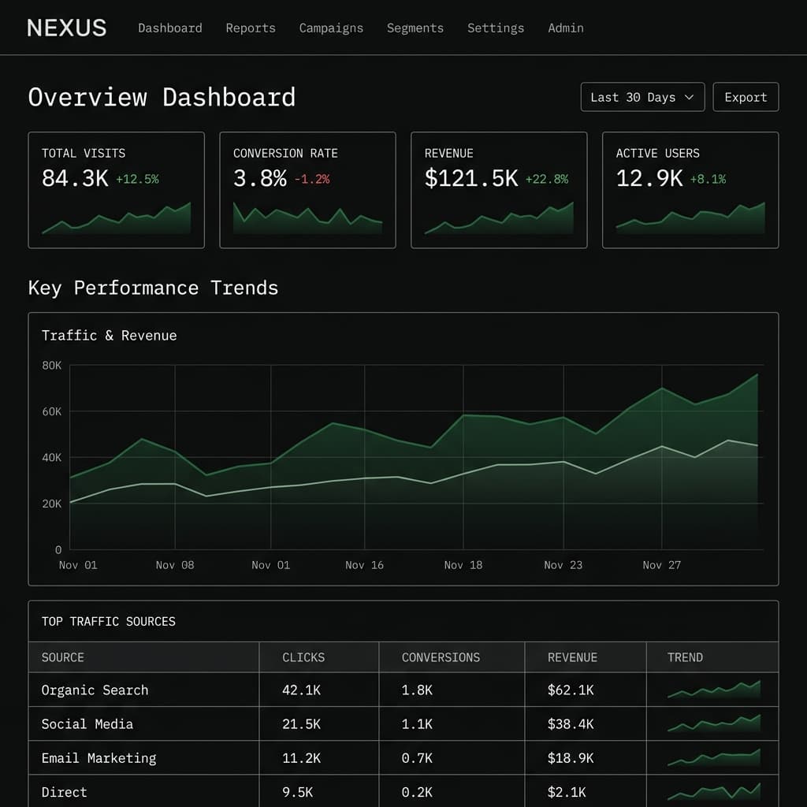Click the Nov 16 axis label
807x807 pixels.
(x=364, y=565)
